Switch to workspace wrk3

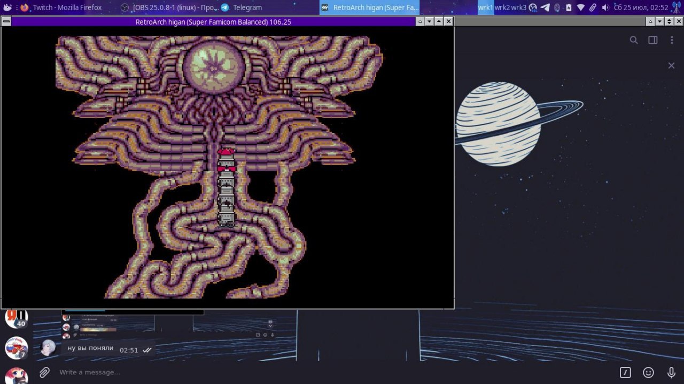pyautogui.click(x=519, y=7)
